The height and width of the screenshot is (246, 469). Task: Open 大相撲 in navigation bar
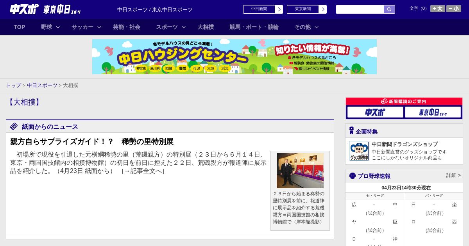(206, 27)
